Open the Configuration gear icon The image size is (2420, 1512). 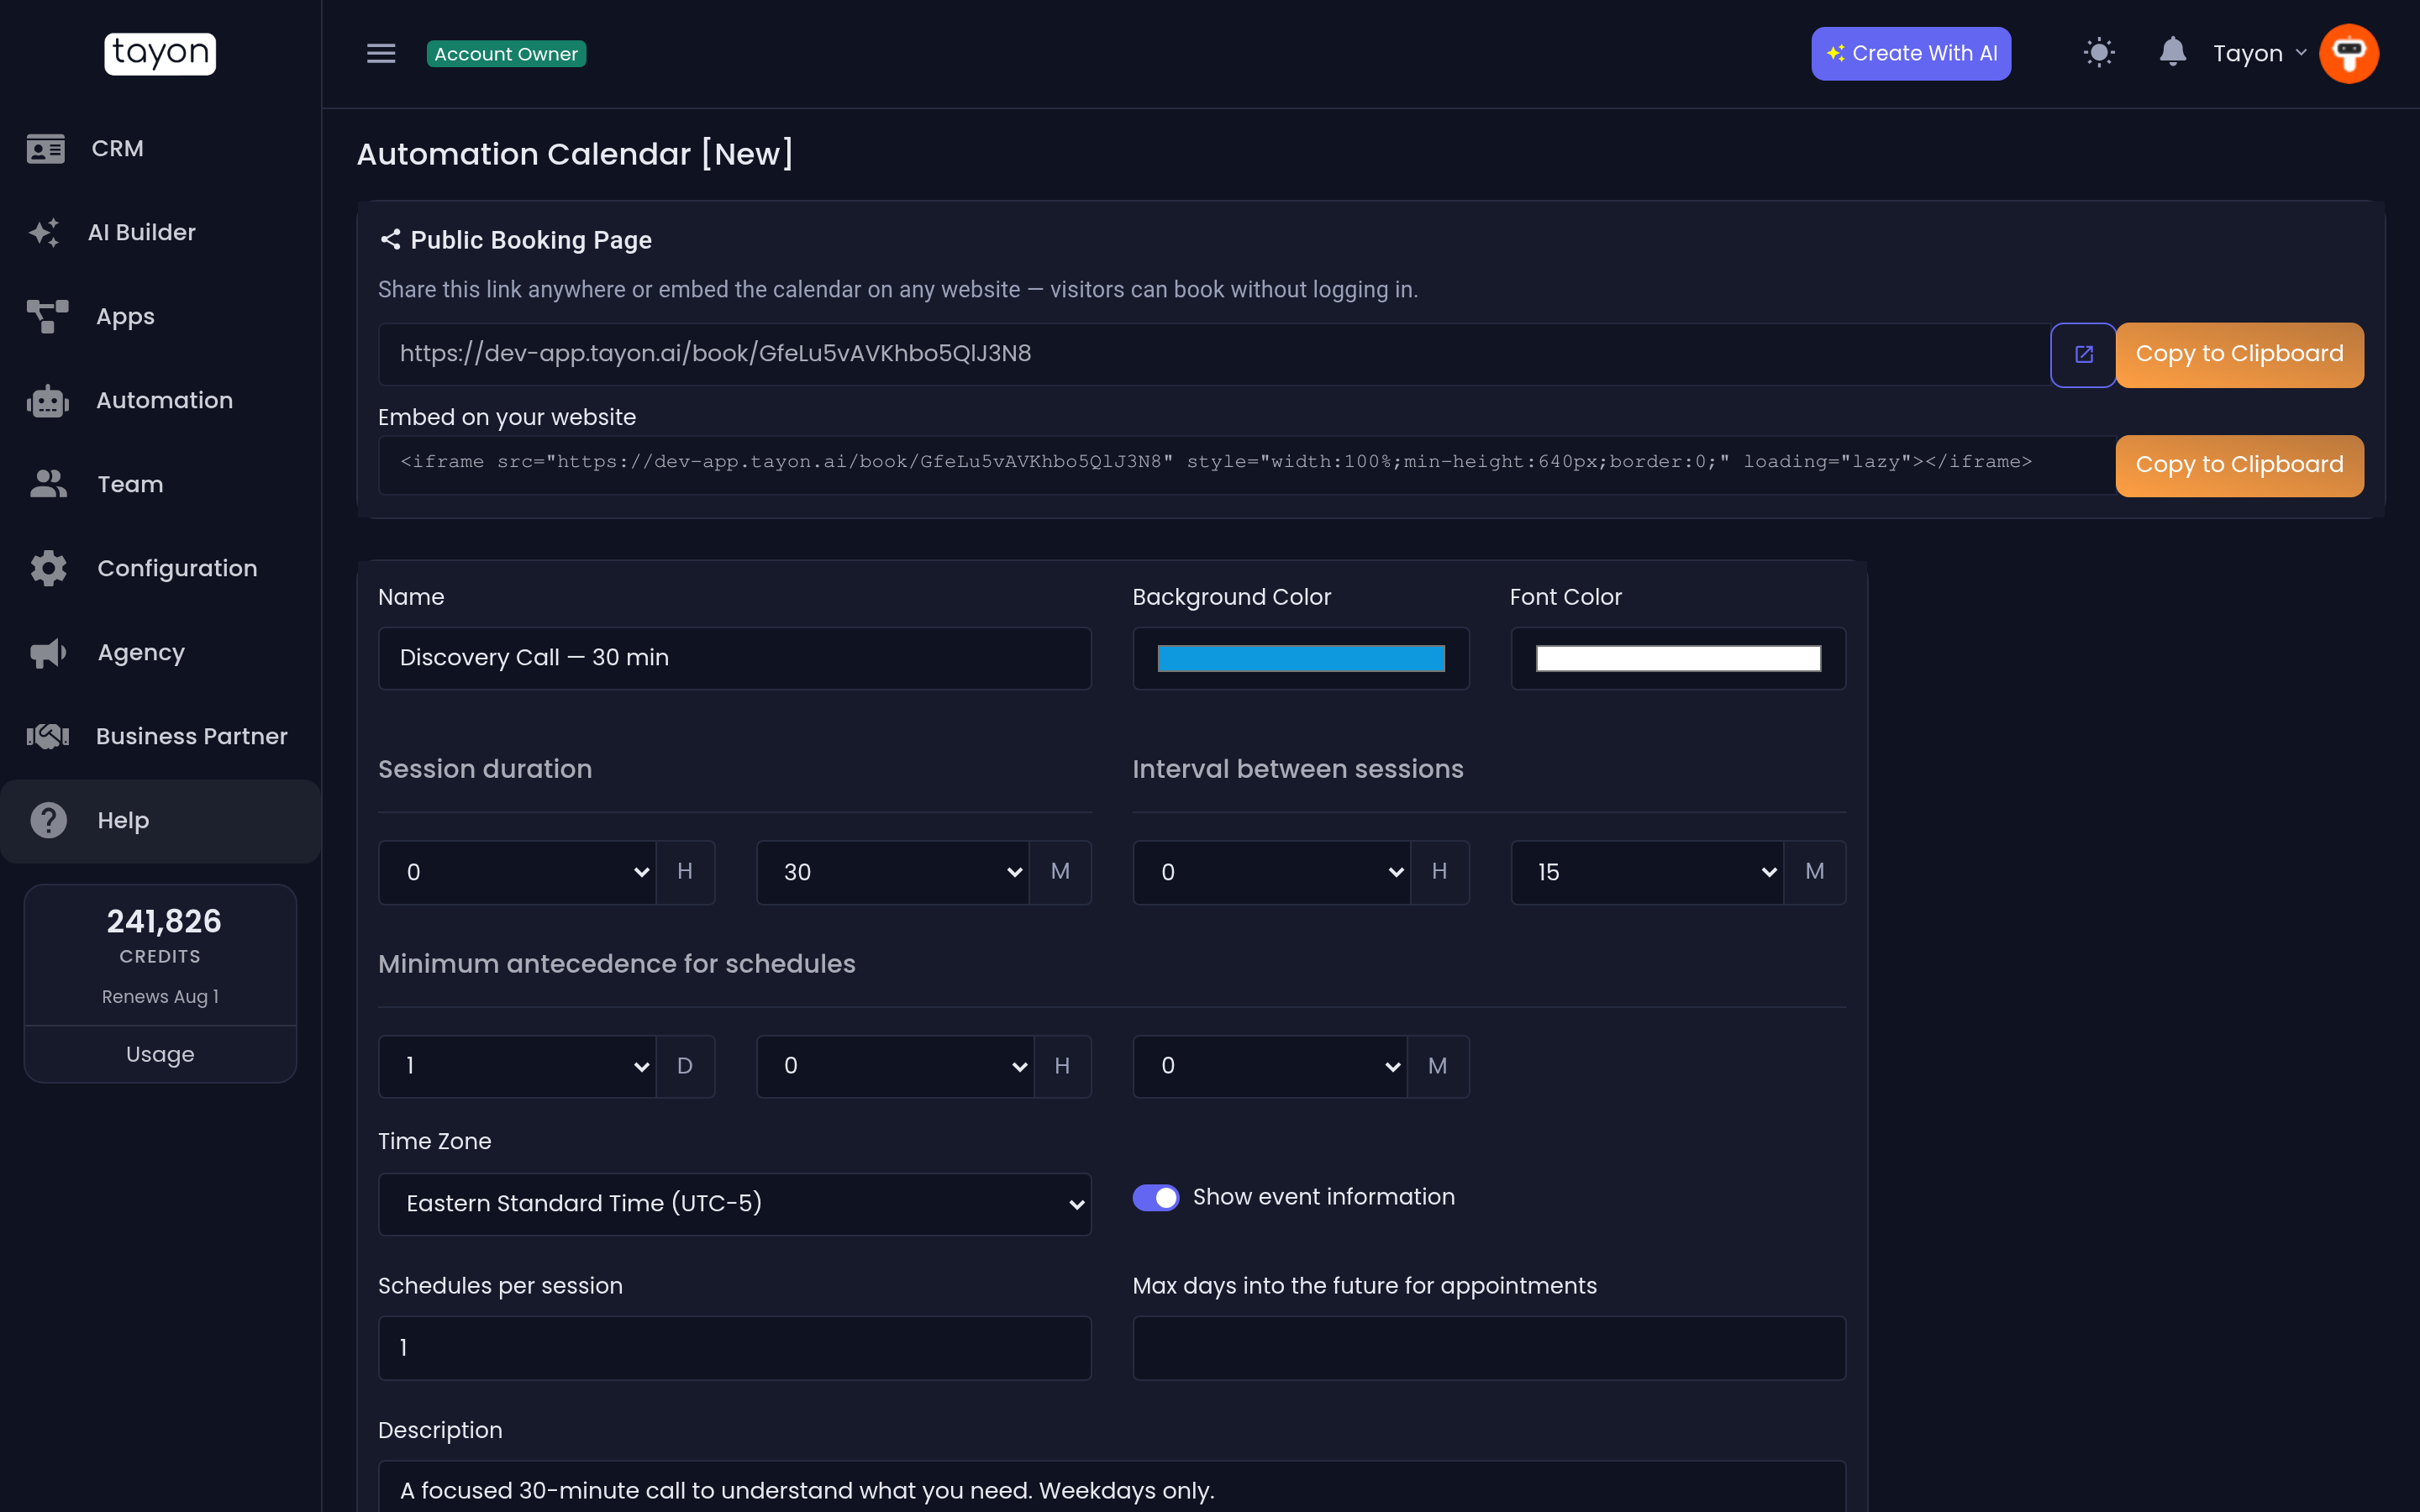point(48,568)
